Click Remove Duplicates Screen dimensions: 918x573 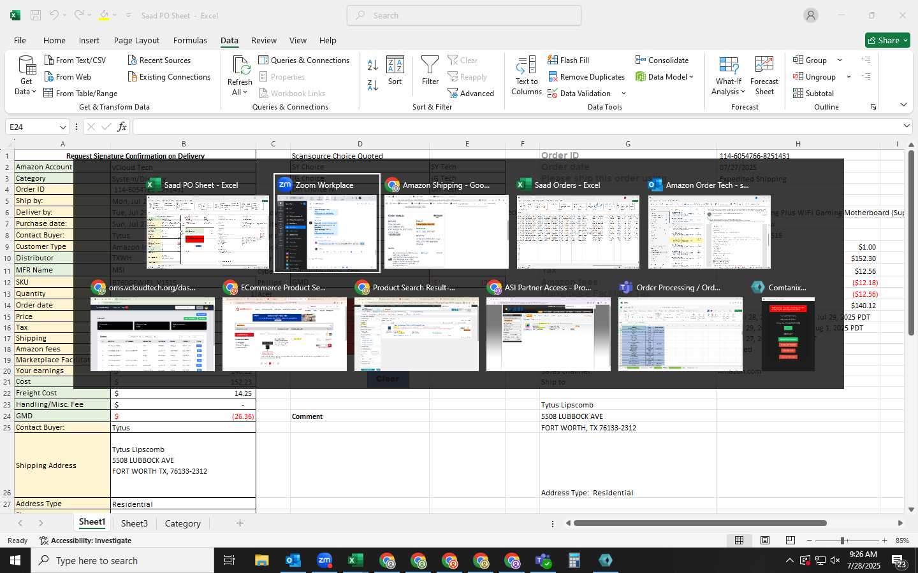[586, 76]
